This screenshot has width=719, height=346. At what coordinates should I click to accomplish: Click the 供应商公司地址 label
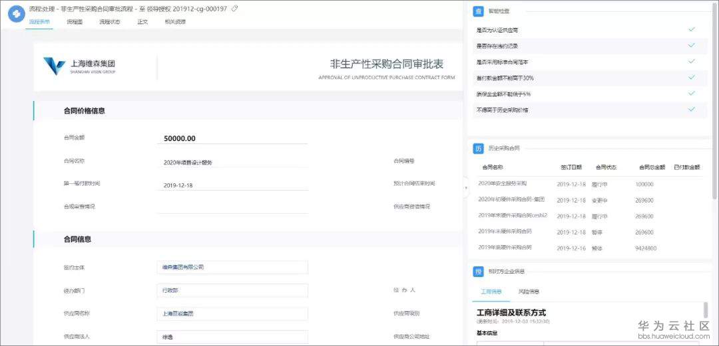point(412,337)
